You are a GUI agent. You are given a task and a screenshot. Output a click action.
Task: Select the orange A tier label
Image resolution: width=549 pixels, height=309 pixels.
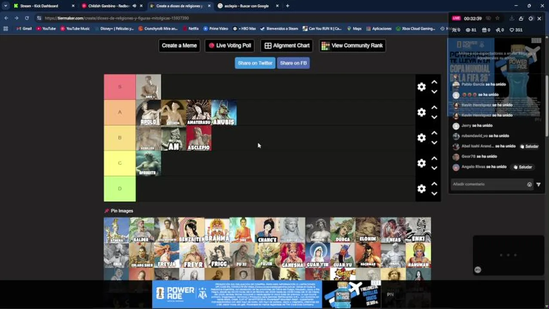[x=120, y=112]
